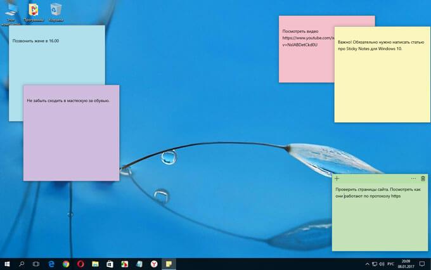The image size is (431, 270).
Task: Open Google Chrome from the taskbar
Action: 66,264
